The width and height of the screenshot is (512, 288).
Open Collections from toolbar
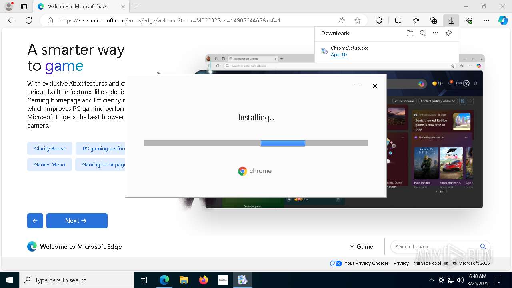pos(434,20)
